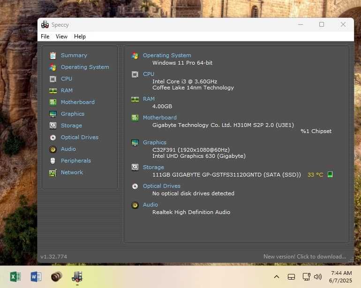Open the Help menu
Screen dimensions: 361x288
(80, 37)
